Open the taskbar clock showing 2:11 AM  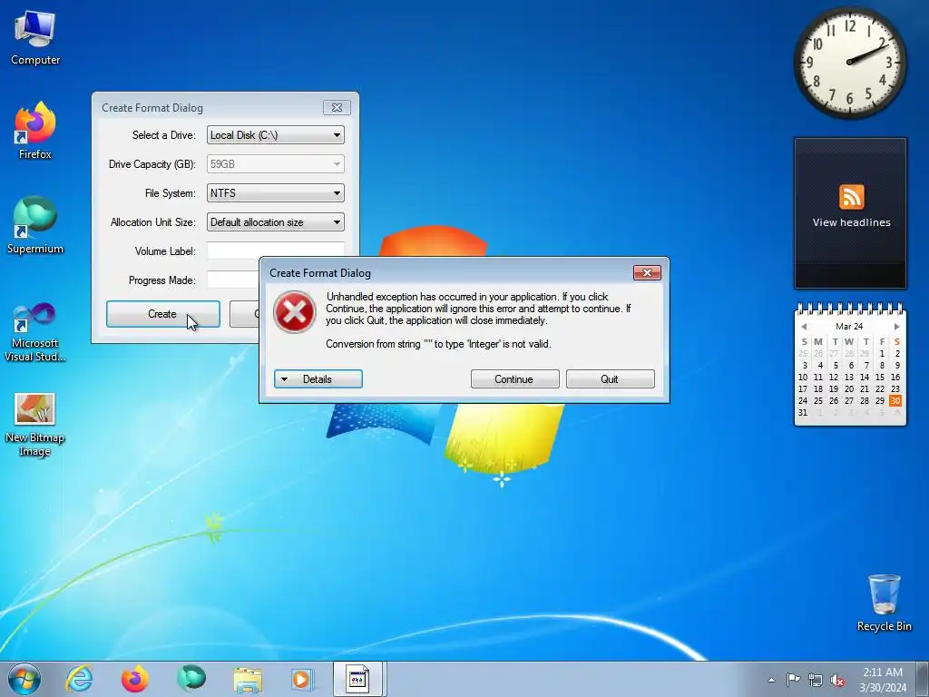(x=883, y=679)
